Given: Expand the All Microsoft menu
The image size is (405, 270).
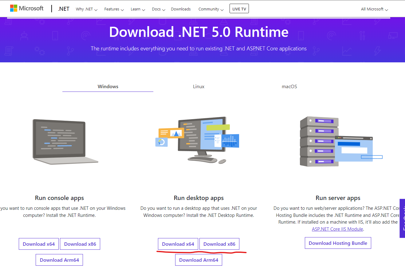Looking at the screenshot, I should click(375, 9).
